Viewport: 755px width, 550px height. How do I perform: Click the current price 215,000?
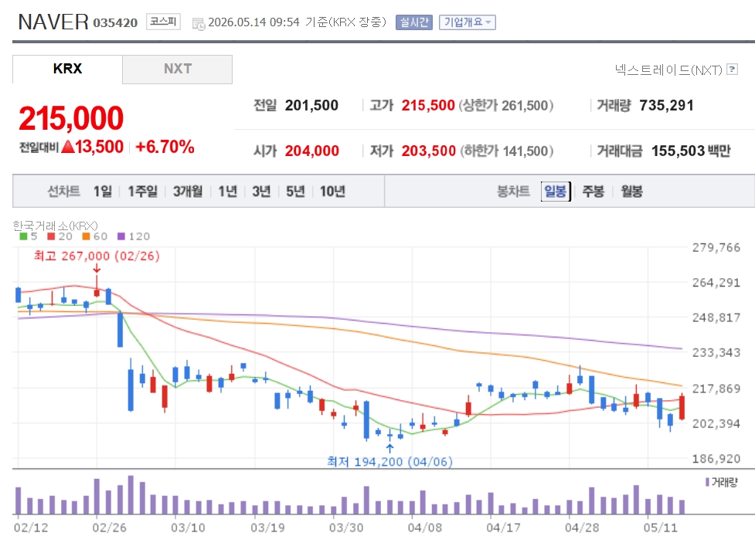71,118
